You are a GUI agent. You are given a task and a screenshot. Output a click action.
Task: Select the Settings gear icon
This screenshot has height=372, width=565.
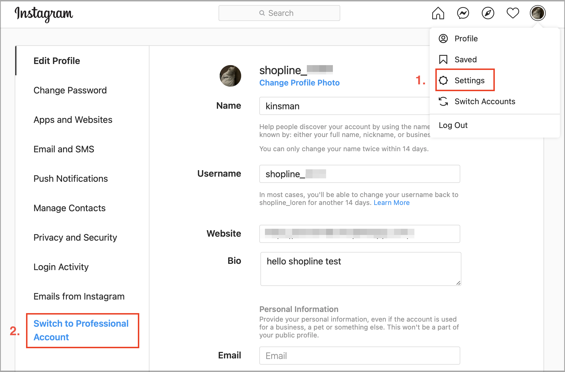[444, 80]
